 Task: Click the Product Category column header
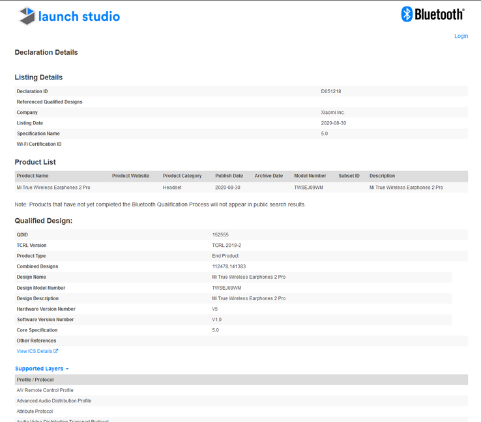click(x=182, y=176)
